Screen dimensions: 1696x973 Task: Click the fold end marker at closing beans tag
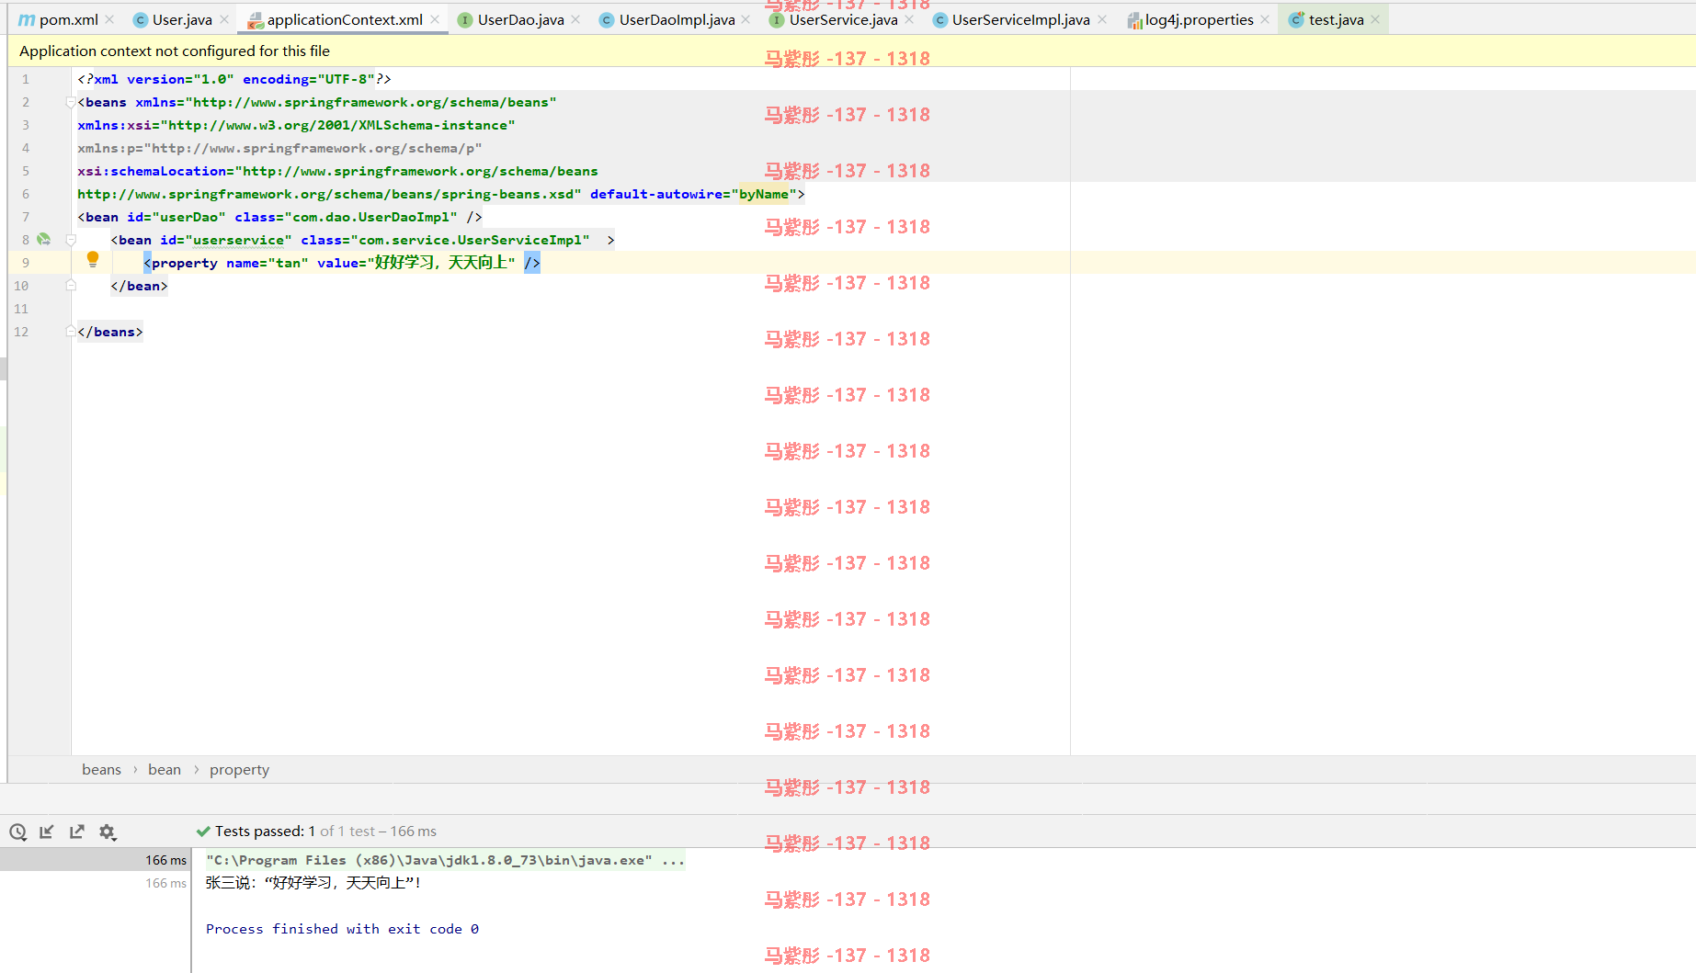[71, 332]
